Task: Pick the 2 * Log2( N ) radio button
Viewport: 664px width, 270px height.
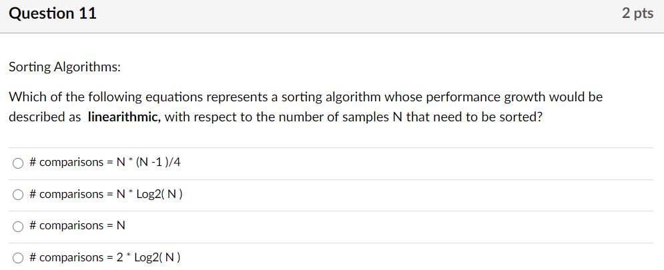Action: [x=18, y=258]
